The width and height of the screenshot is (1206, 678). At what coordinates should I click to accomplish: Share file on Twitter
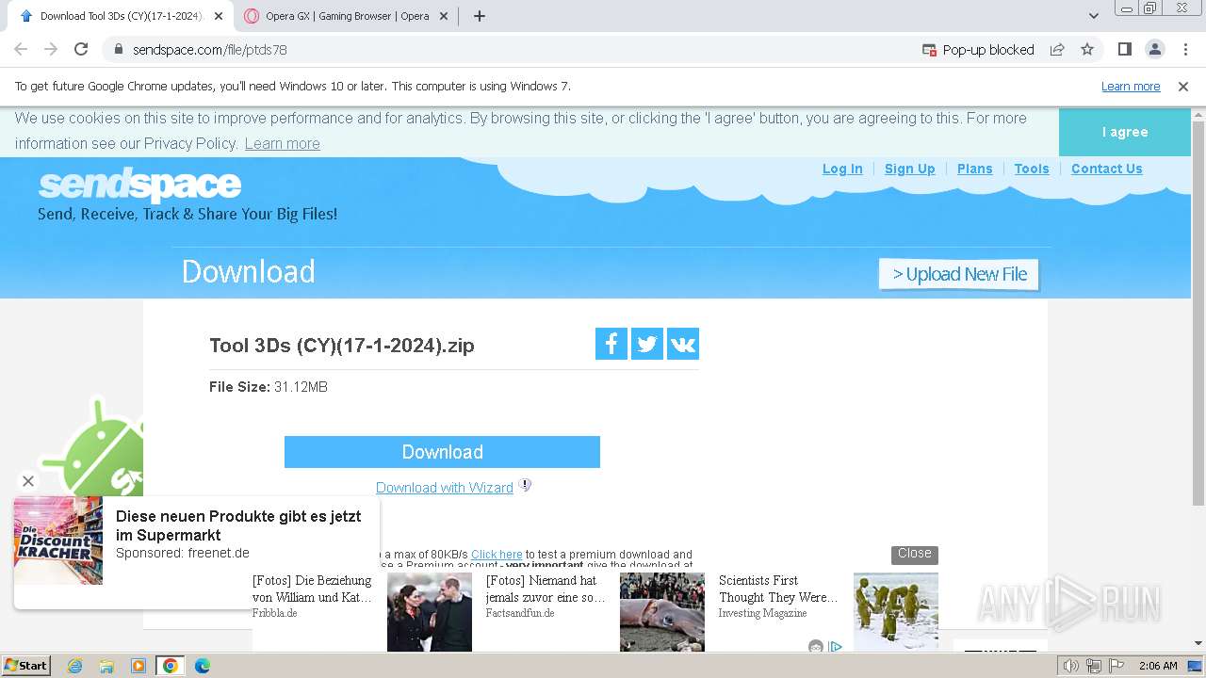tap(647, 344)
